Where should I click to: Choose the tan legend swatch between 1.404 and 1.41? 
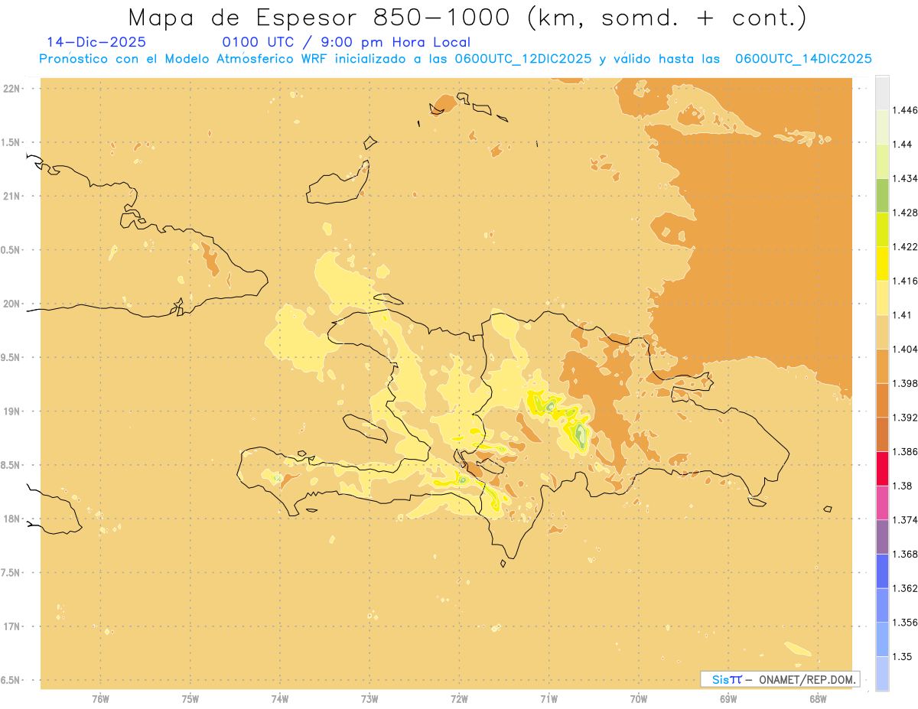click(x=882, y=332)
